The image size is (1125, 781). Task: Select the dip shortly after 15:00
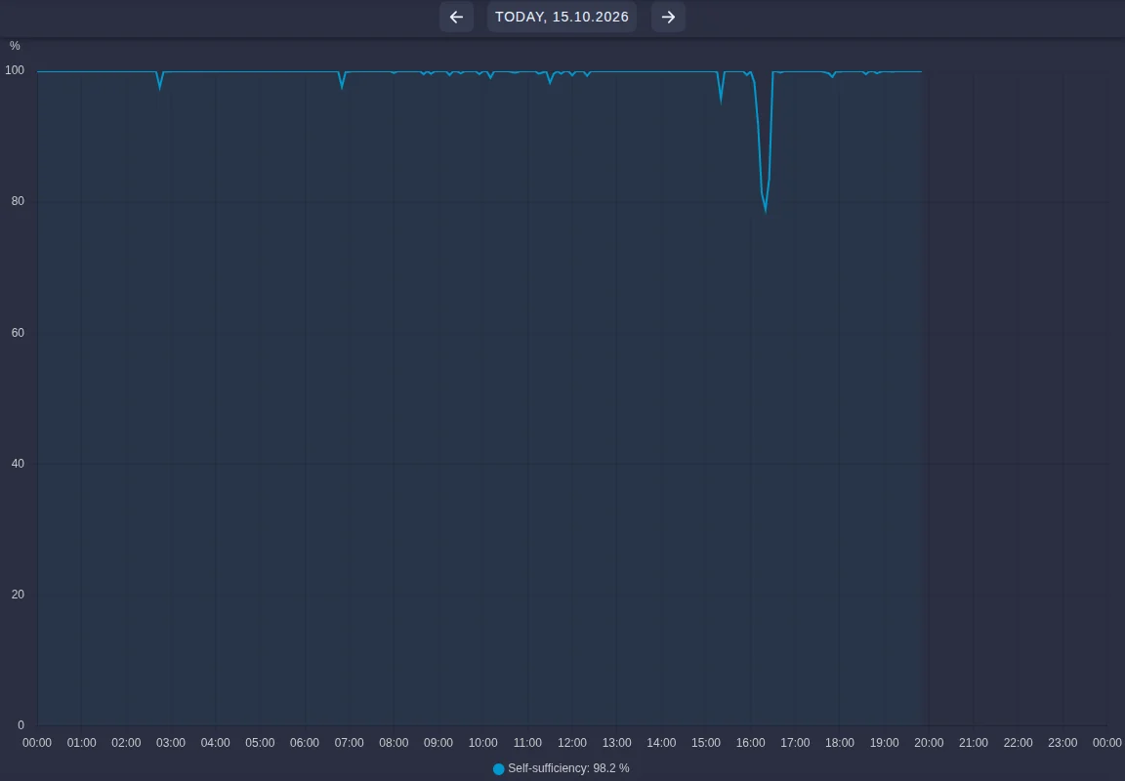pyautogui.click(x=721, y=102)
